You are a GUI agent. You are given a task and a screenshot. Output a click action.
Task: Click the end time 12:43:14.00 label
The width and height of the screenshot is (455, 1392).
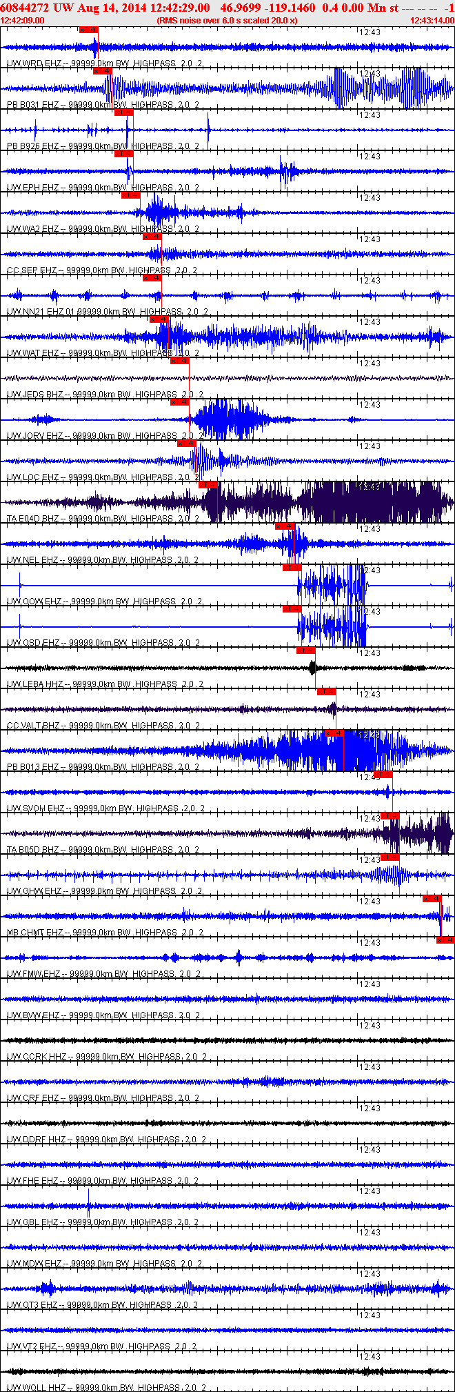point(432,21)
